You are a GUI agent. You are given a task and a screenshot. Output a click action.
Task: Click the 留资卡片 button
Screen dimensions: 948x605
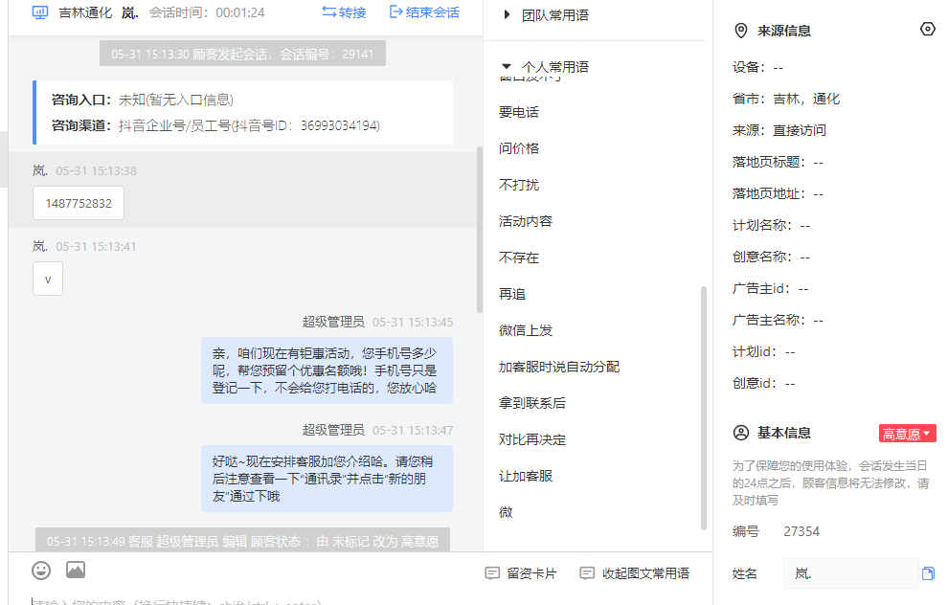point(521,573)
